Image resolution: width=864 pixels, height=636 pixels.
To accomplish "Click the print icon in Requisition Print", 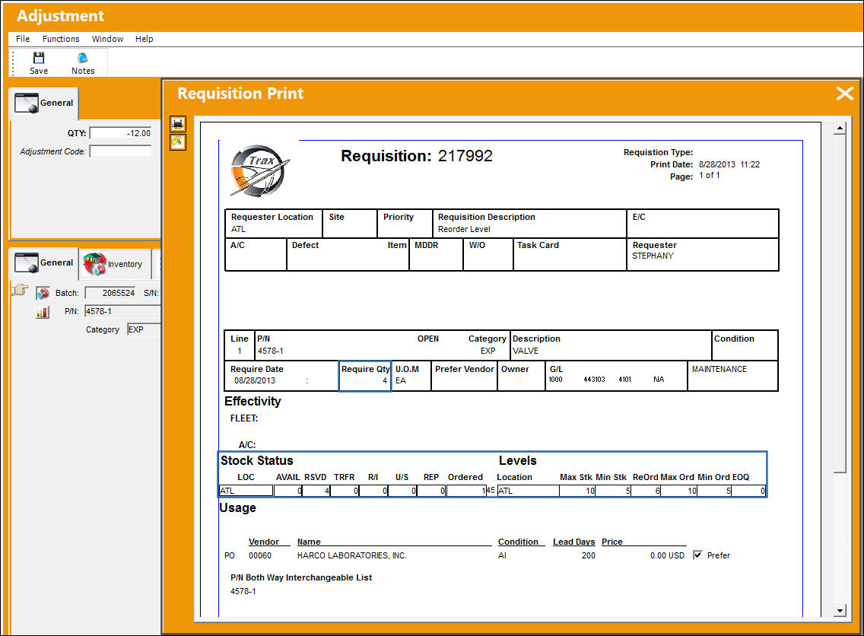I will click(178, 123).
